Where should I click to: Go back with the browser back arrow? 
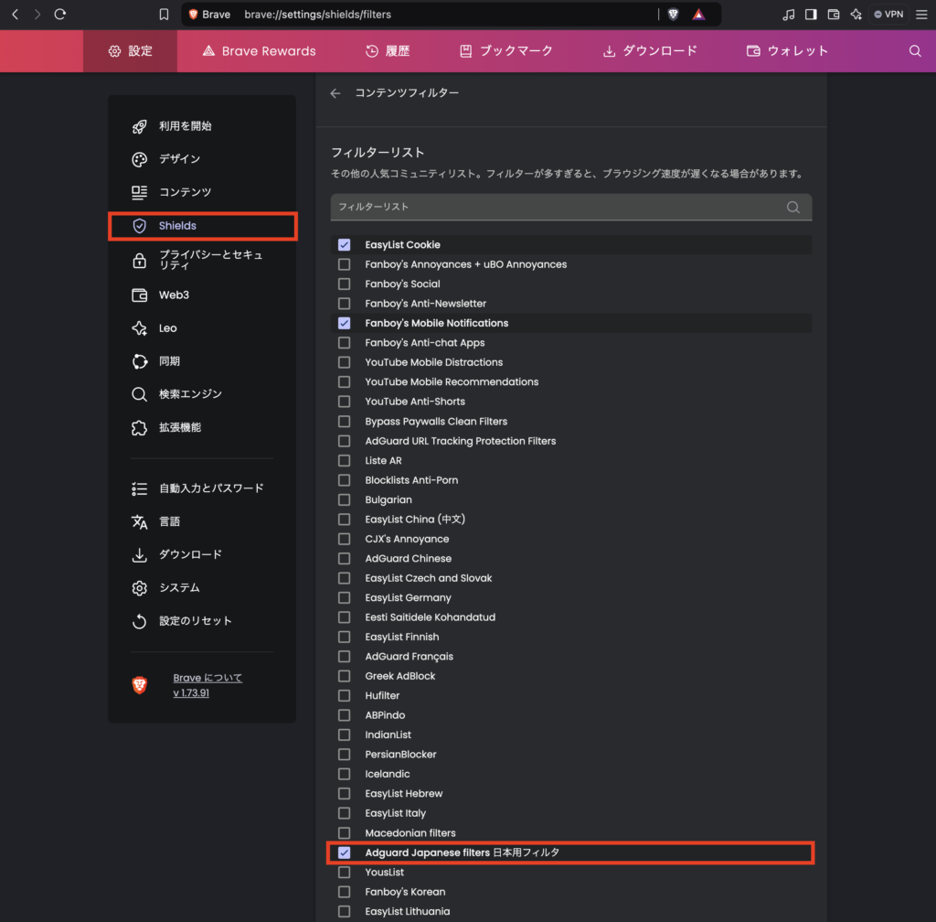coord(16,15)
